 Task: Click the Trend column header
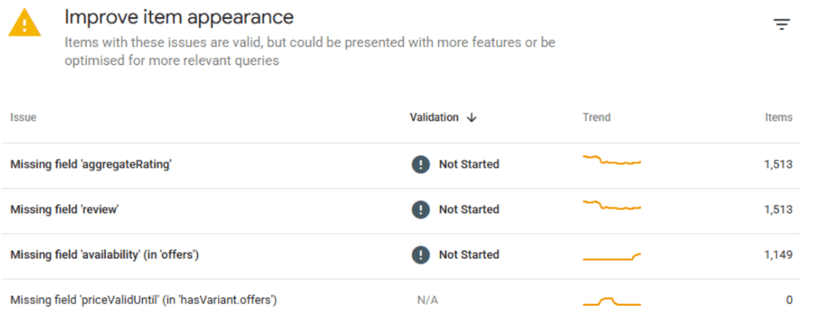tap(597, 118)
